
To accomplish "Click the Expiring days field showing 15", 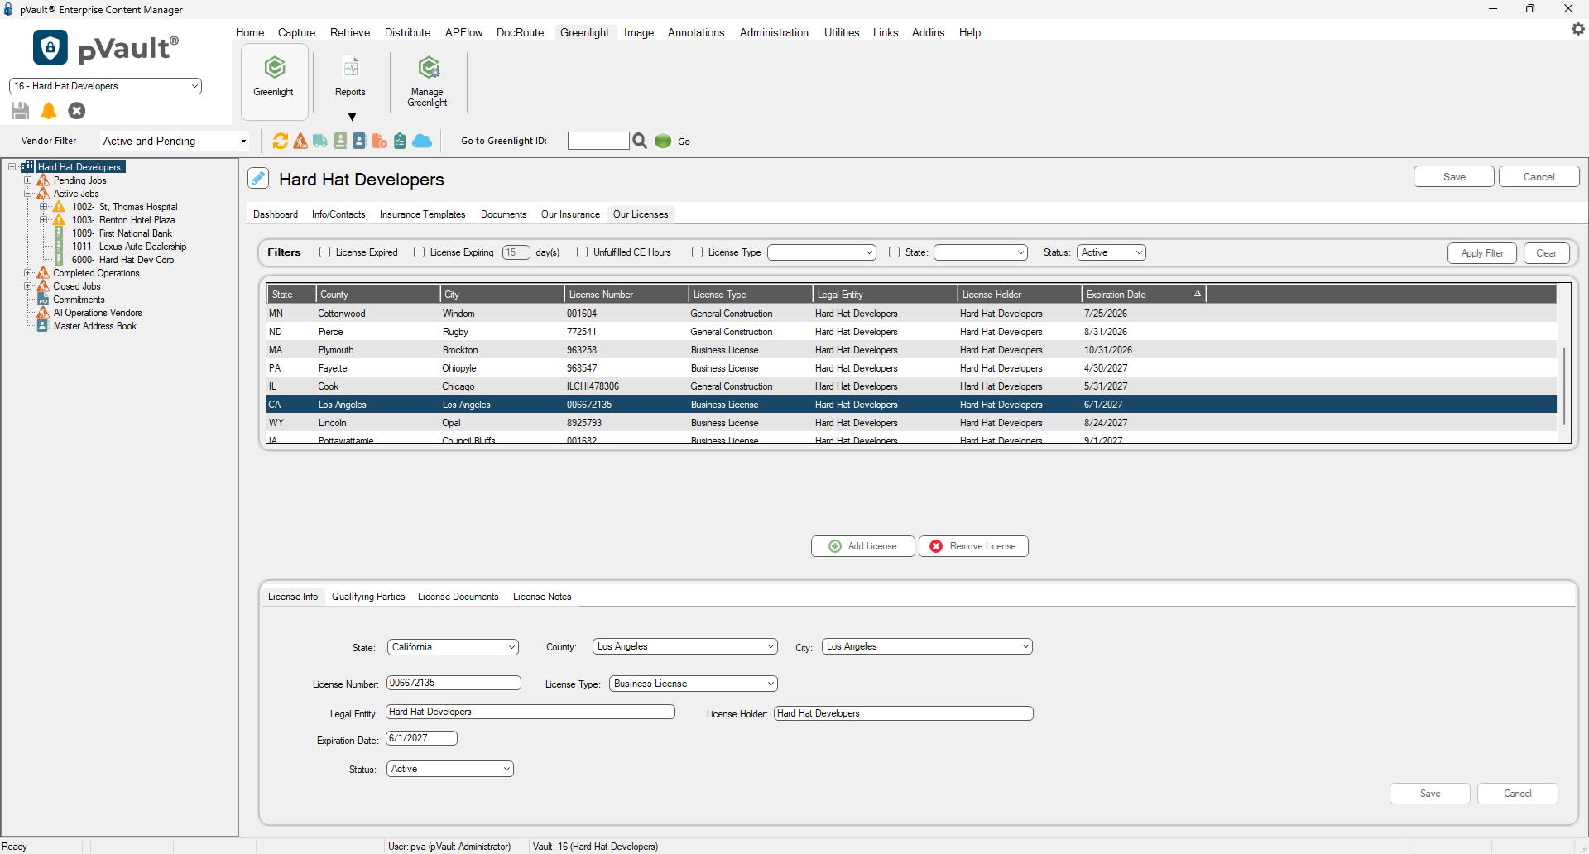I will [x=516, y=252].
